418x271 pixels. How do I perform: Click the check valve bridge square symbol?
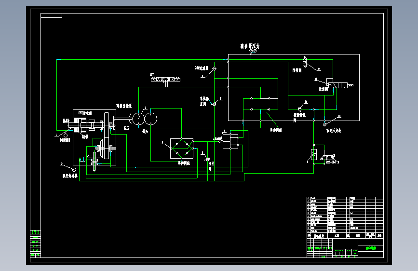click(182, 149)
